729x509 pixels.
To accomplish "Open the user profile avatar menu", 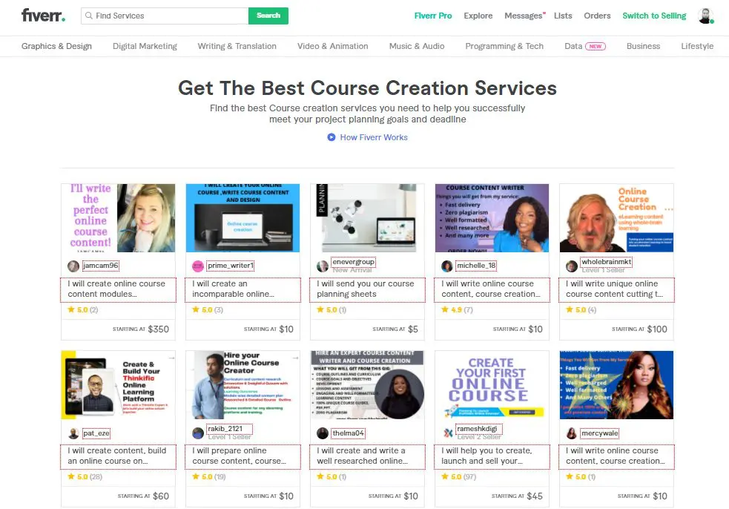I will [x=706, y=16].
